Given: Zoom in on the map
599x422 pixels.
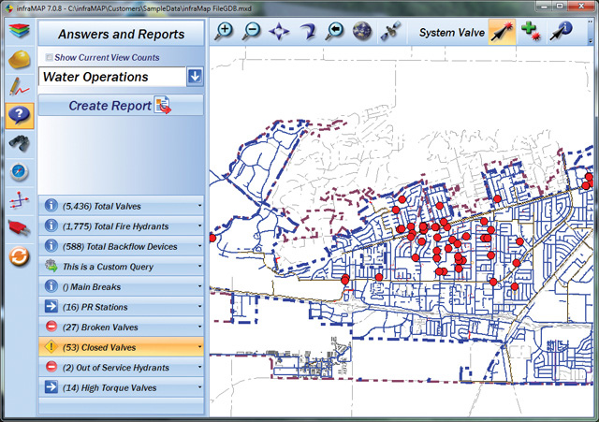Looking at the screenshot, I should point(225,31).
